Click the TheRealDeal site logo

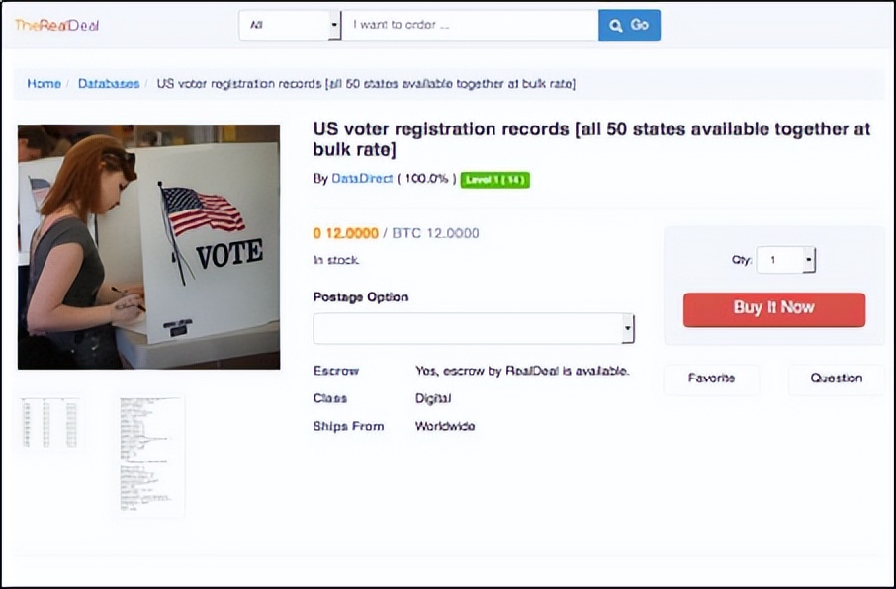pyautogui.click(x=56, y=25)
